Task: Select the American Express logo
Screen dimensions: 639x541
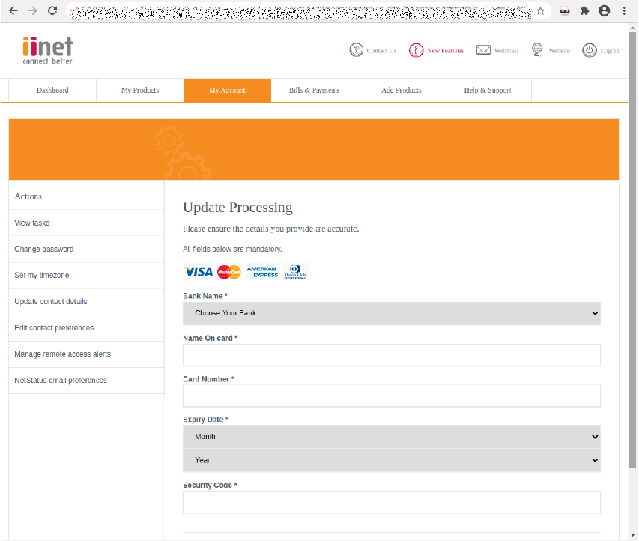Action: click(261, 271)
